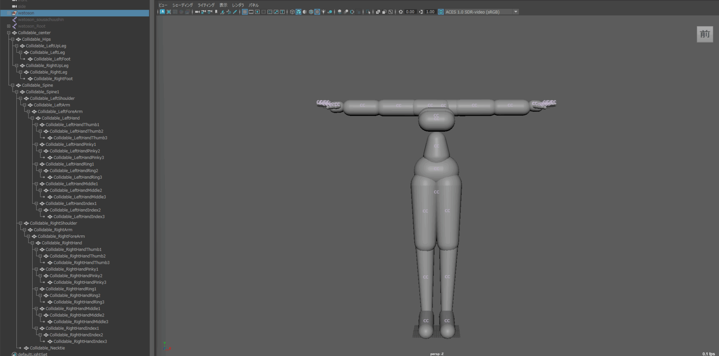Activate the Grease Pencil tool
Screen dimensions: 719x356
(235, 12)
